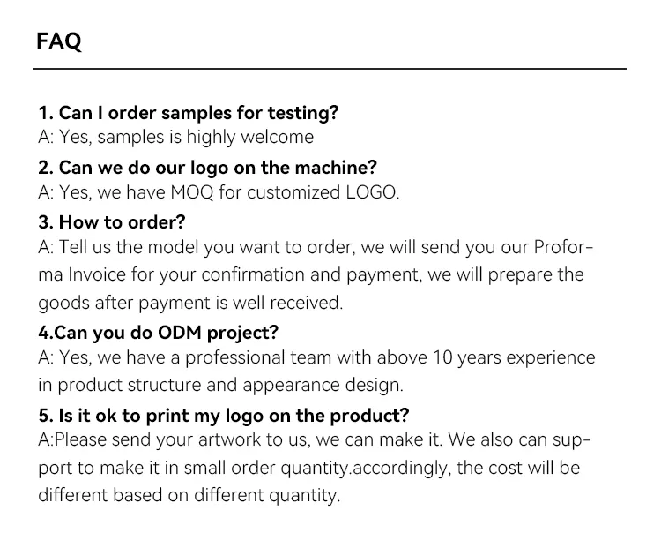Click the line about product structure and appearance design
Image resolution: width=661 pixels, height=533 pixels.
[x=220, y=385]
